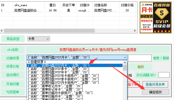
Task: Click the horizontal scrollbar thumb of the table
Action: click(49, 31)
